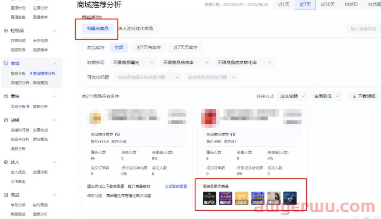Select the 近30天 date range tab
Screen dimensions: 381x219
click(x=327, y=5)
